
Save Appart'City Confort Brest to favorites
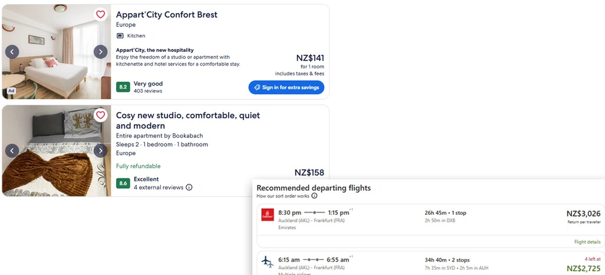(101, 15)
